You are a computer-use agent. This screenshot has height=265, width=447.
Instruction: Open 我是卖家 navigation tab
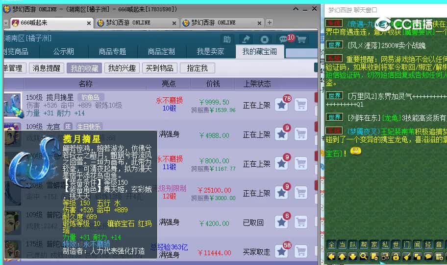(x=210, y=51)
